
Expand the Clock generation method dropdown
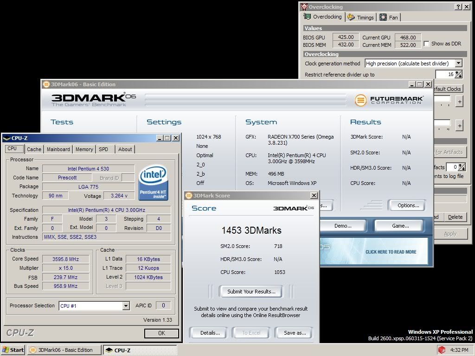pos(459,63)
